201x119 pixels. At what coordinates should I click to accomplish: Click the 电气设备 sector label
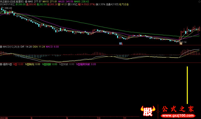(x=123, y=4)
